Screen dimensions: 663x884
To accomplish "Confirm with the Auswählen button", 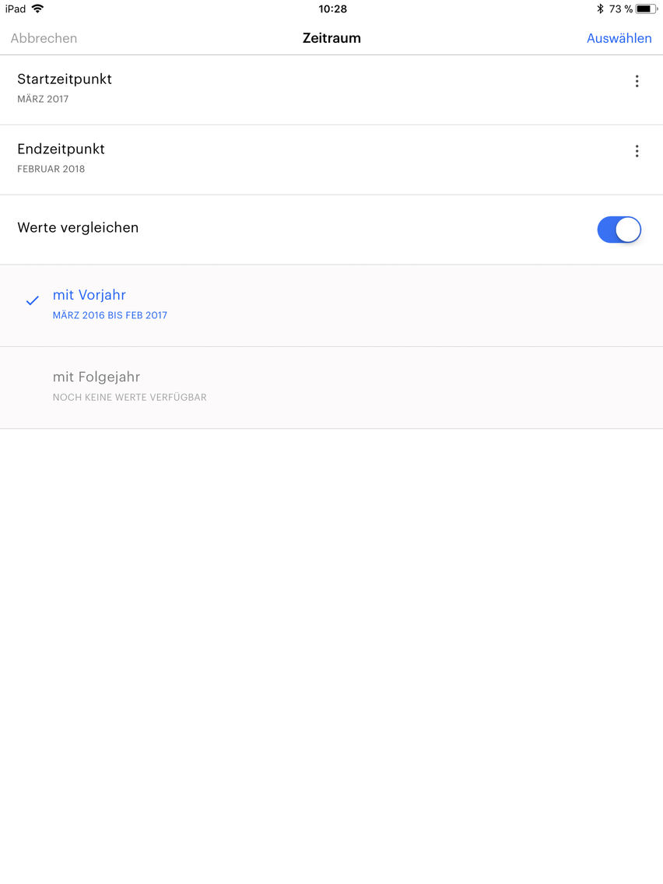I will point(619,38).
